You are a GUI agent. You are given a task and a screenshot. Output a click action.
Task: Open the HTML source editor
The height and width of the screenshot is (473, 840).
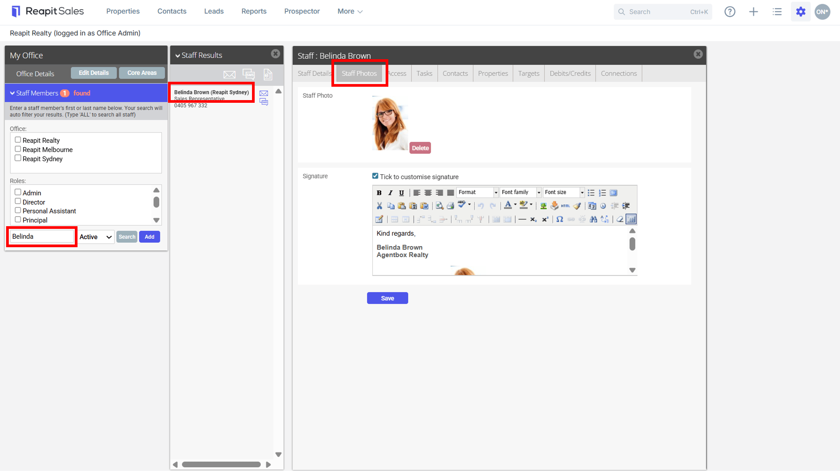point(565,206)
